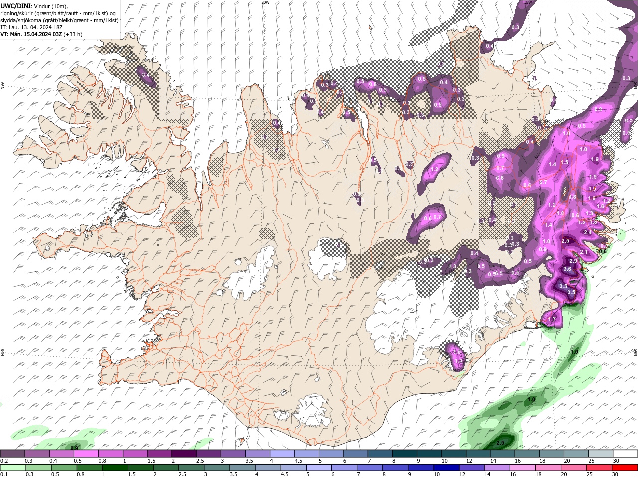Click the 2.4 snowfall value on the map
638x478 pixels.
[x=588, y=232]
